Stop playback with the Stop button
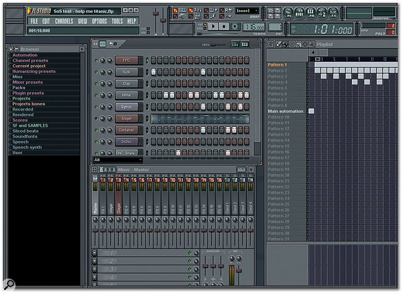 coord(224,27)
